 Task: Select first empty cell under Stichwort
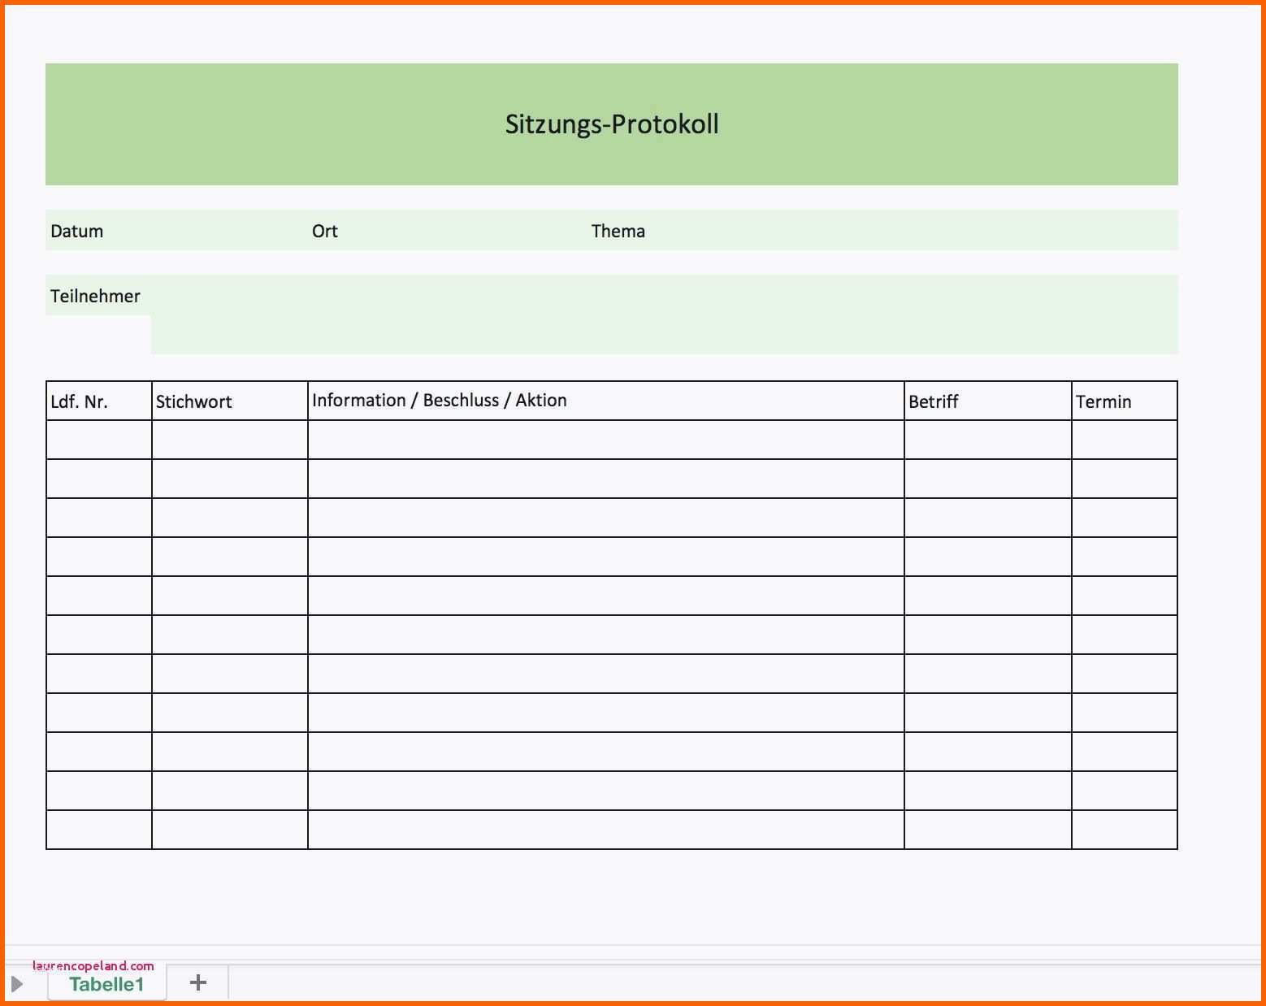tap(229, 440)
